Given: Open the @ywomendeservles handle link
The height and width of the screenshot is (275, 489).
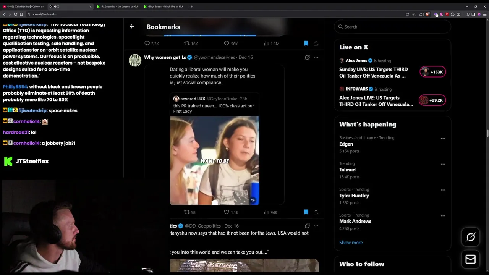Looking at the screenshot, I should [214, 57].
